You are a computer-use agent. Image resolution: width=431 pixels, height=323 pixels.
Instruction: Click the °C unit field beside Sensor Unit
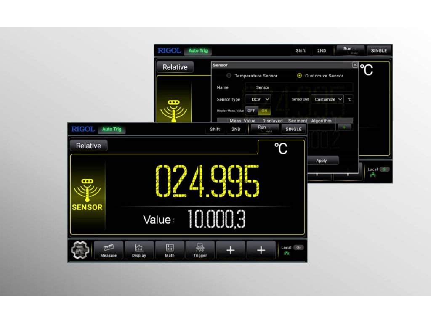[x=349, y=99]
